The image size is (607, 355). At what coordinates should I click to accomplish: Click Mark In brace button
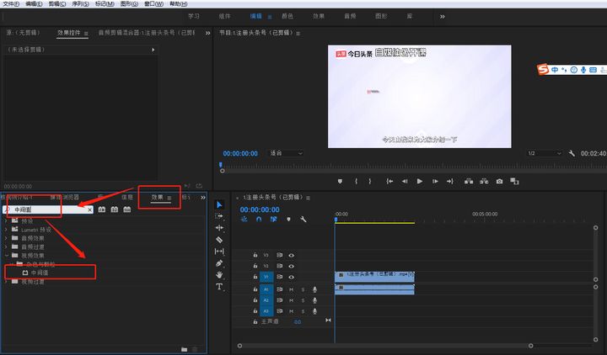(x=356, y=181)
